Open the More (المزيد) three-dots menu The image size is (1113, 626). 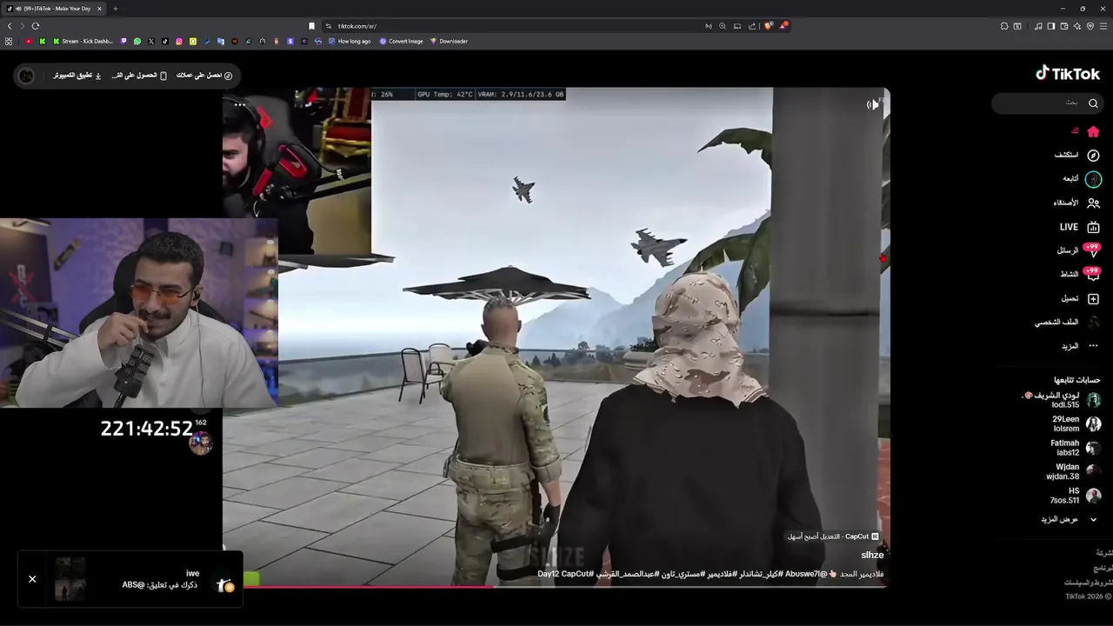1079,346
